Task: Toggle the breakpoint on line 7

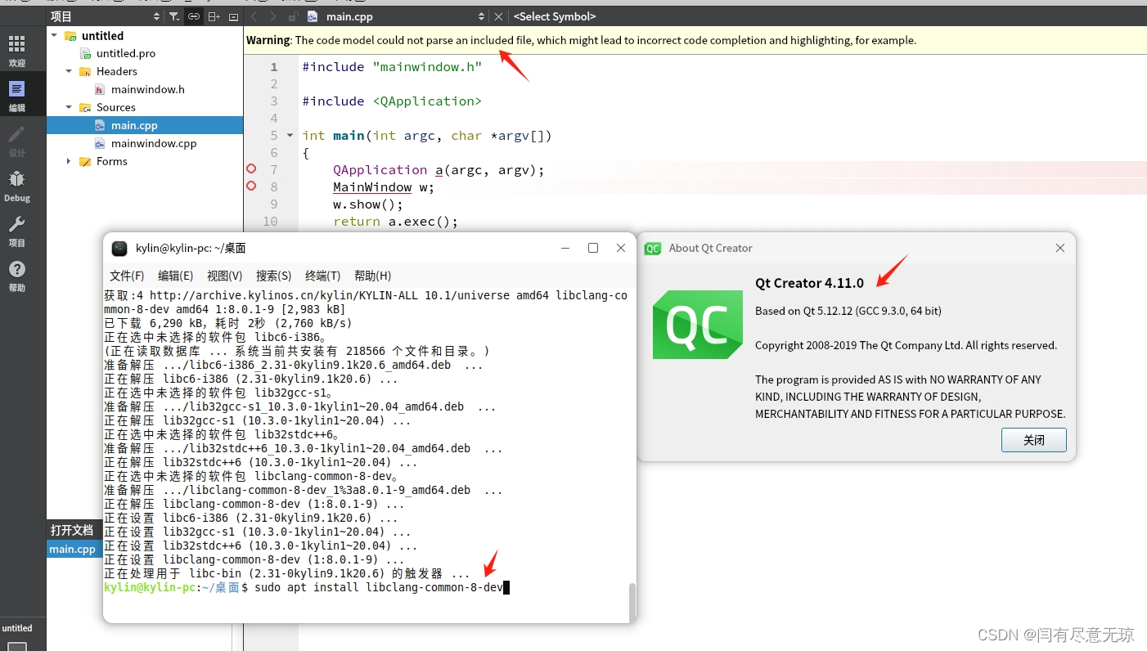Action: 250,169
